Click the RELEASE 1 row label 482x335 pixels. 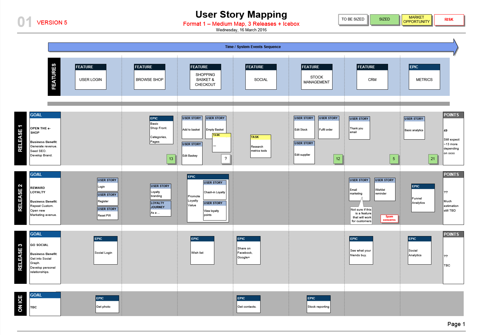pos(20,138)
